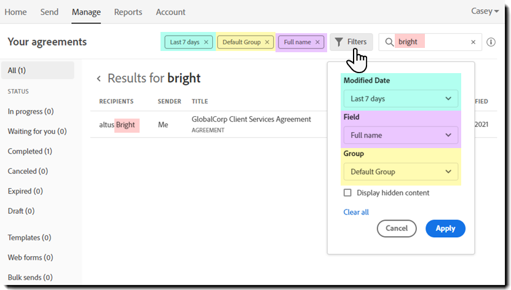Click the Filters funnel button
Screen dimensions: 511x290
click(351, 42)
